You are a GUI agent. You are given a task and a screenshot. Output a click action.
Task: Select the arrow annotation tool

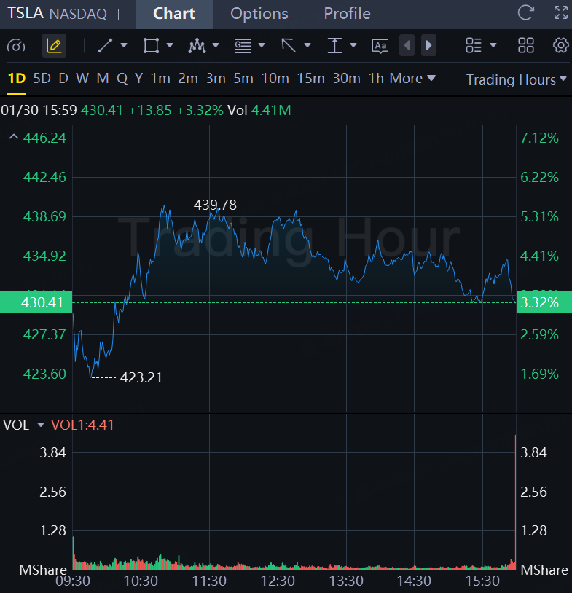[289, 46]
